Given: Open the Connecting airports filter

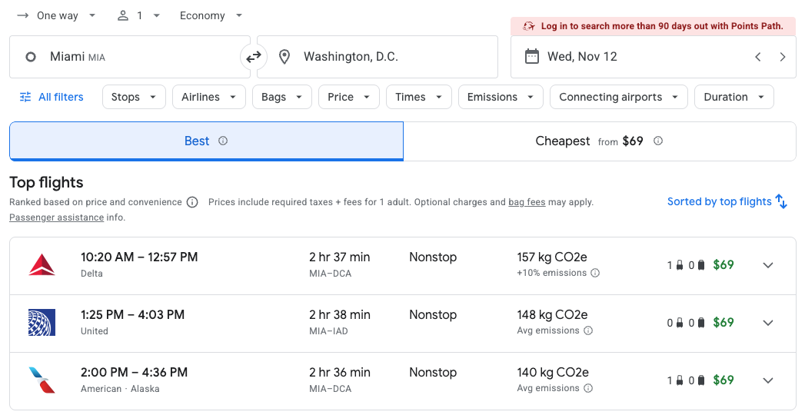Looking at the screenshot, I should tap(619, 97).
